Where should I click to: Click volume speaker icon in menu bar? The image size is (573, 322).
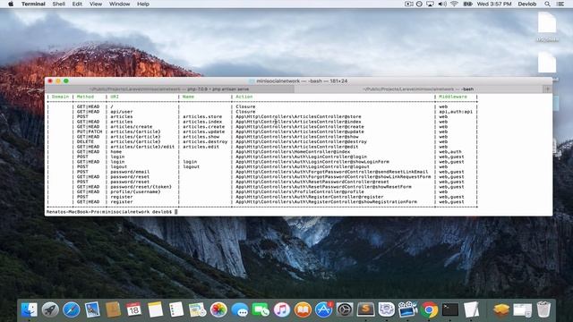pos(442,4)
